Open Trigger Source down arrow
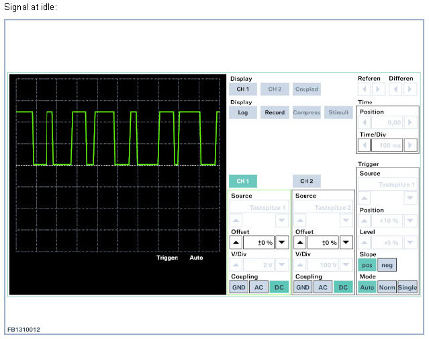429x339 pixels. point(410,198)
